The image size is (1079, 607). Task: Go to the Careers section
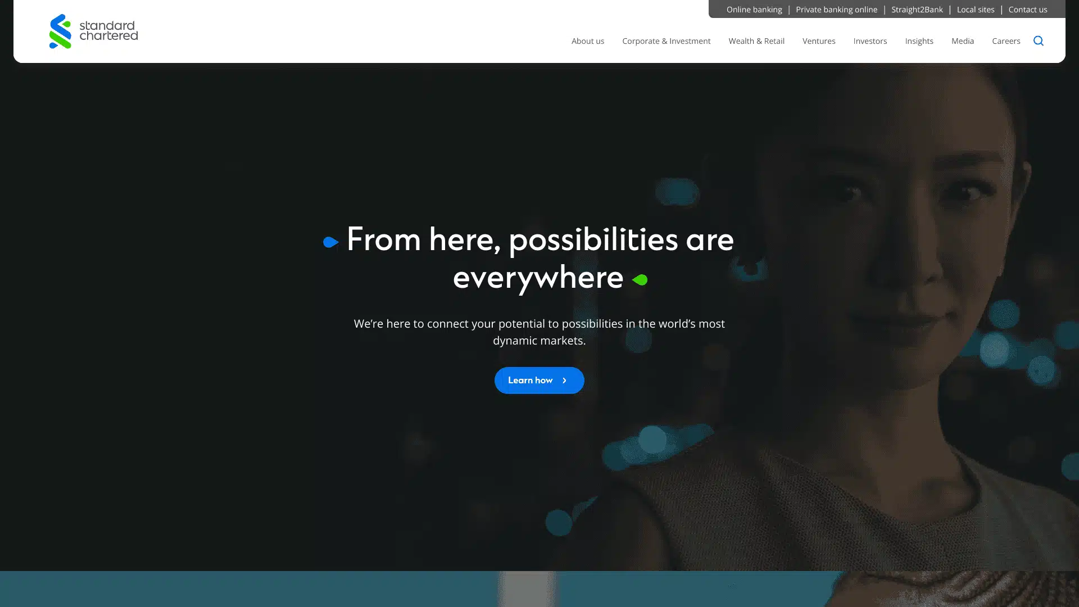tap(1006, 41)
